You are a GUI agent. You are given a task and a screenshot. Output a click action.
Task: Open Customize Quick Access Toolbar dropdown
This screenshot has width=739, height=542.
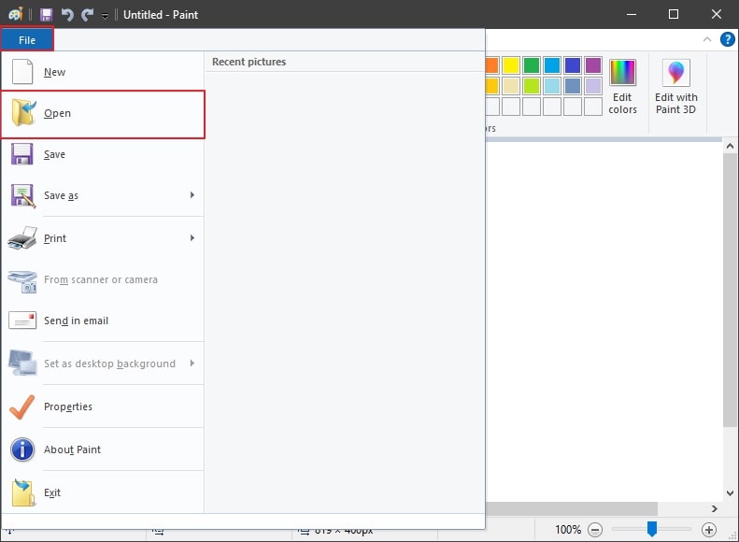[x=105, y=16]
